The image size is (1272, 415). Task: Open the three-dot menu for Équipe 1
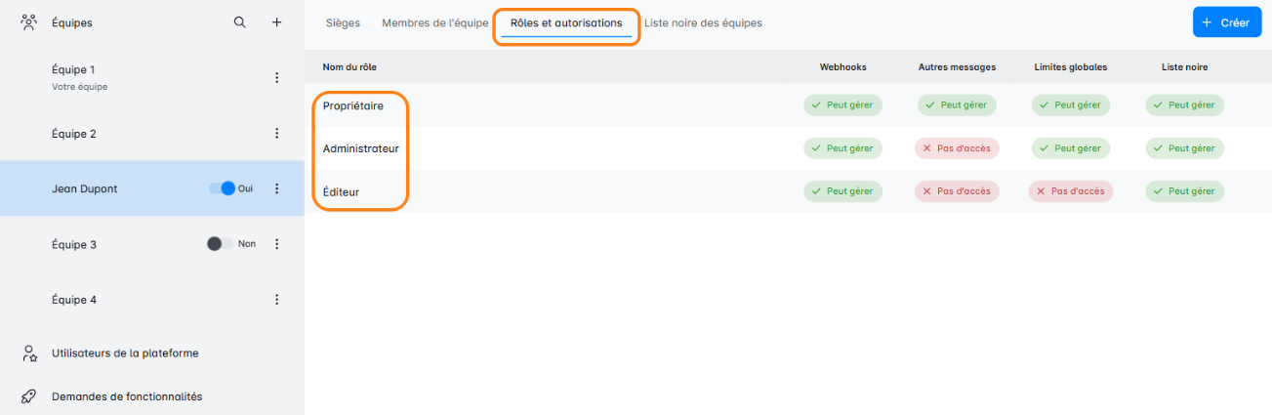point(276,78)
